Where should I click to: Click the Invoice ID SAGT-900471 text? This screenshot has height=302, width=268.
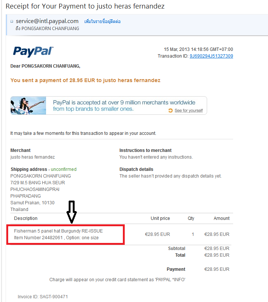pos(43,296)
